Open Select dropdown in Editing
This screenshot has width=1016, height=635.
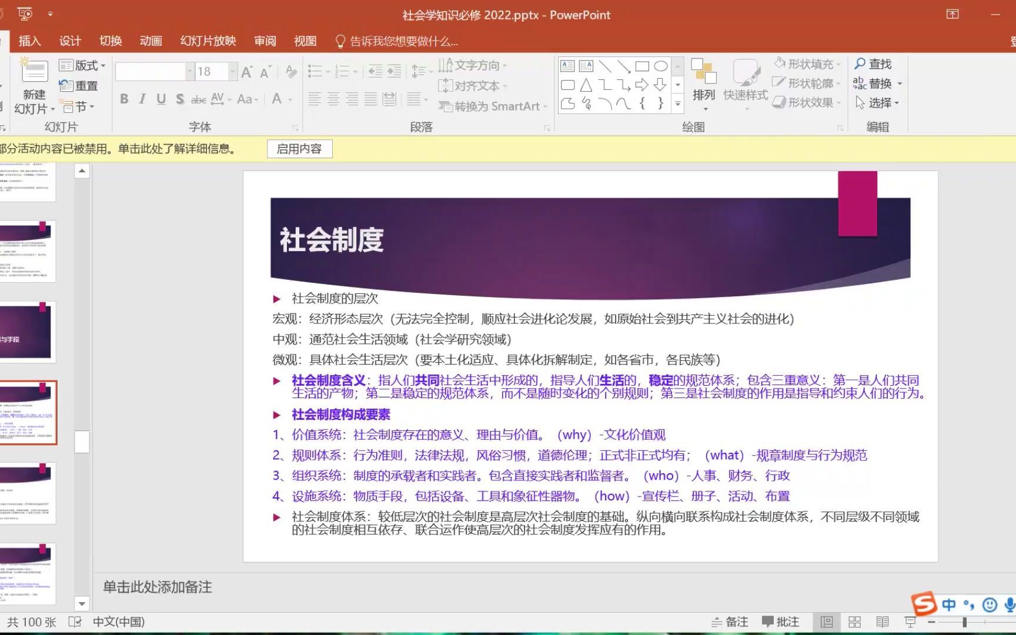tap(877, 103)
